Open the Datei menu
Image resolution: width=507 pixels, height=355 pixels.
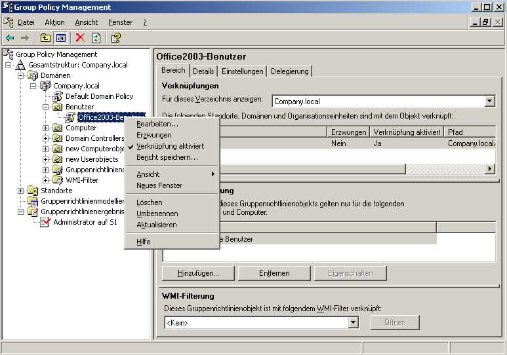tap(26, 22)
